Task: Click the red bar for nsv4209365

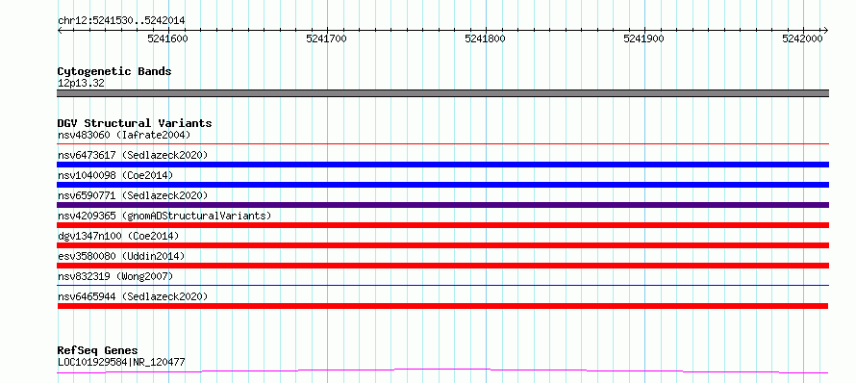Action: [442, 225]
